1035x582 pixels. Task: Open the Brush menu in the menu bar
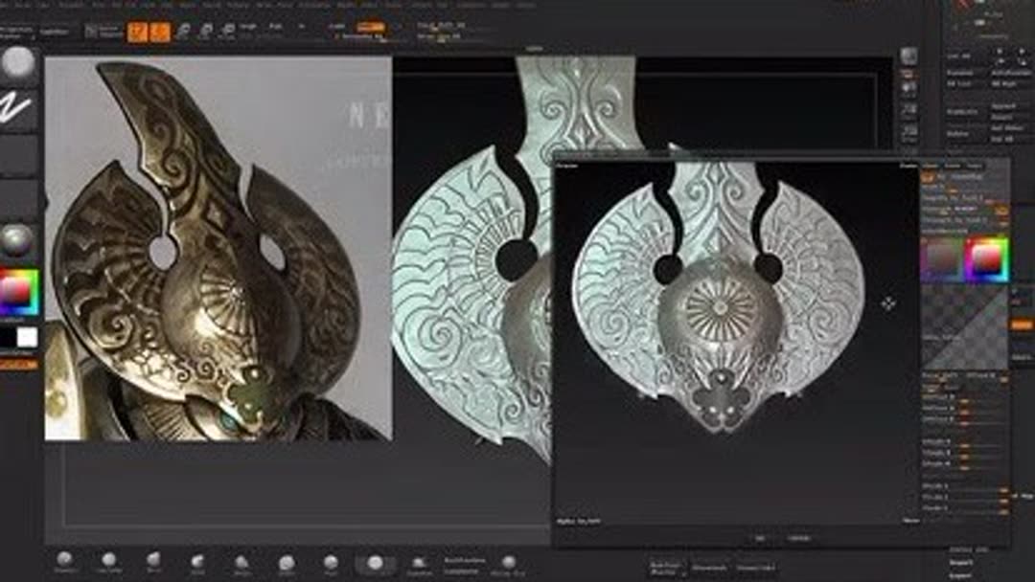tap(23, 5)
